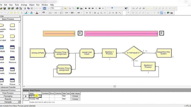Viewport: 191px width, 107px height.
Task: Open the Run menu
Action: [x=38, y=5]
